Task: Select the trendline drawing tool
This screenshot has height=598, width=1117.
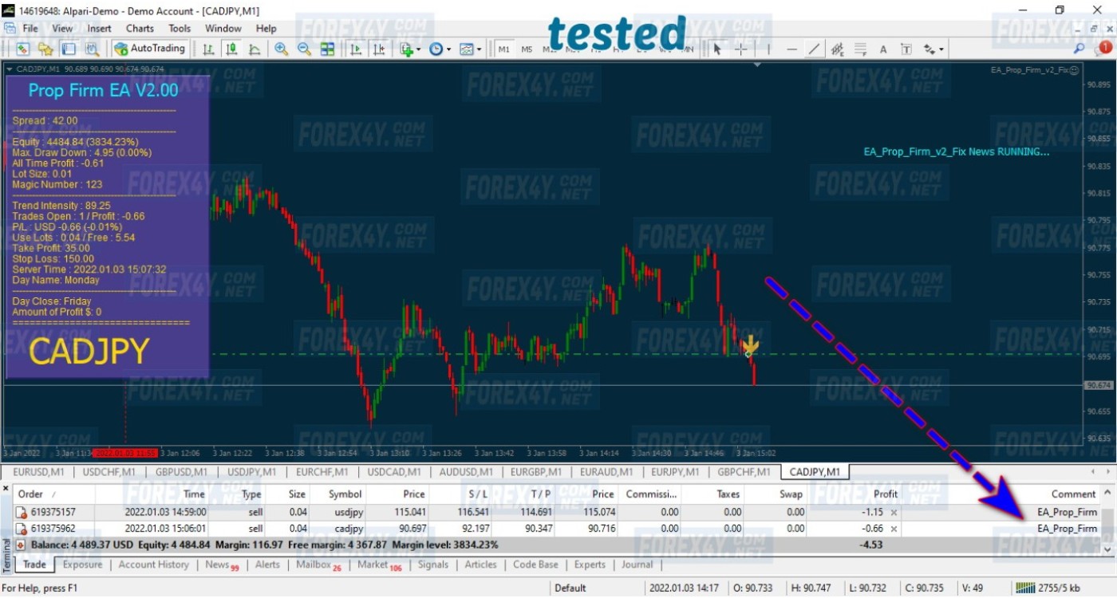Action: coord(813,49)
